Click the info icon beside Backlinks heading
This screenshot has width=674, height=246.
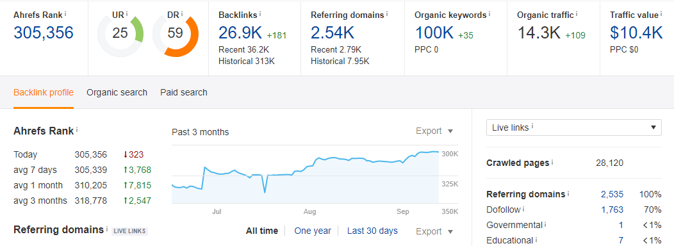point(260,13)
